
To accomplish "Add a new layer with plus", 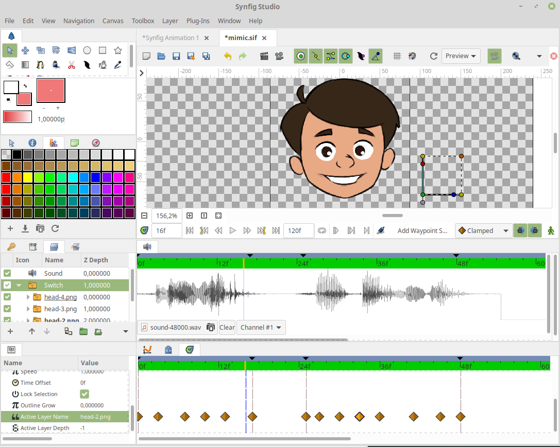I will tap(10, 331).
